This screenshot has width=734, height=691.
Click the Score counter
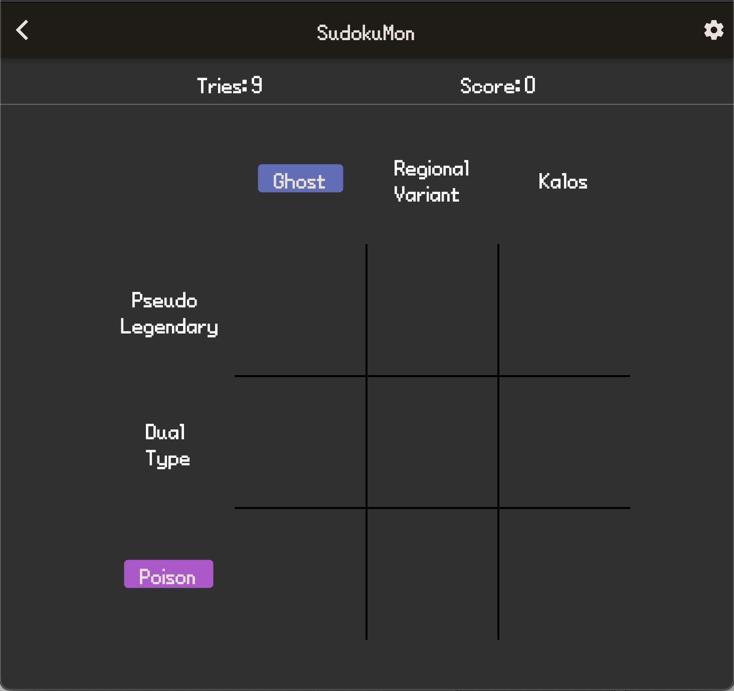pos(497,86)
